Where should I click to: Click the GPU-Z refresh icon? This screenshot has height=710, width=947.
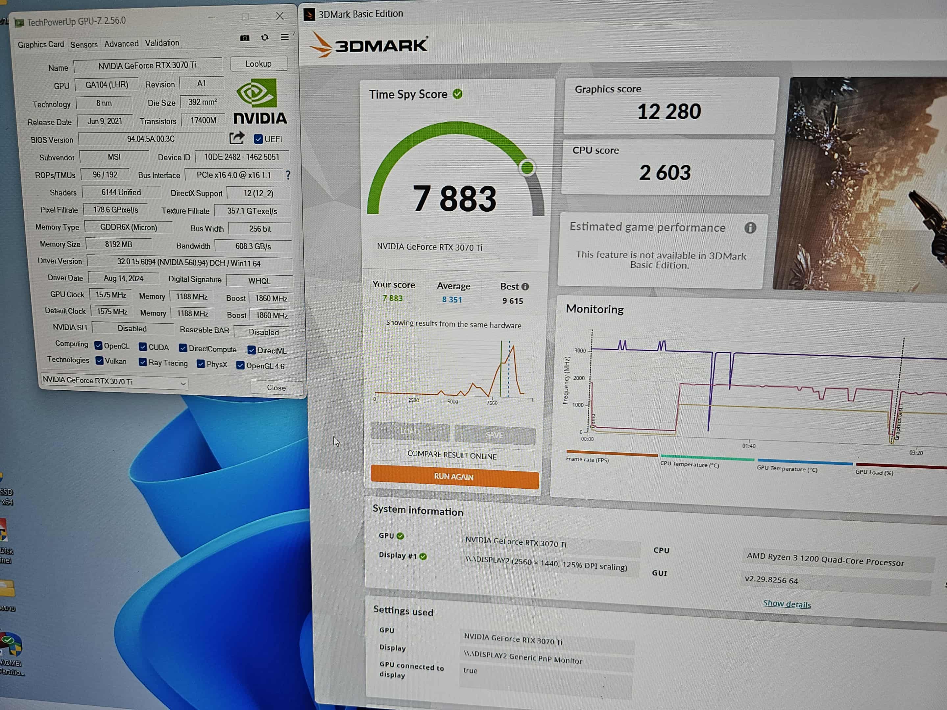pos(265,38)
